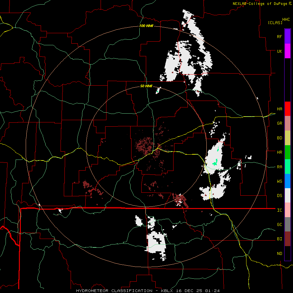Click the ND black legend swatch
This screenshot has height=293, width=293.
tap(287, 253)
